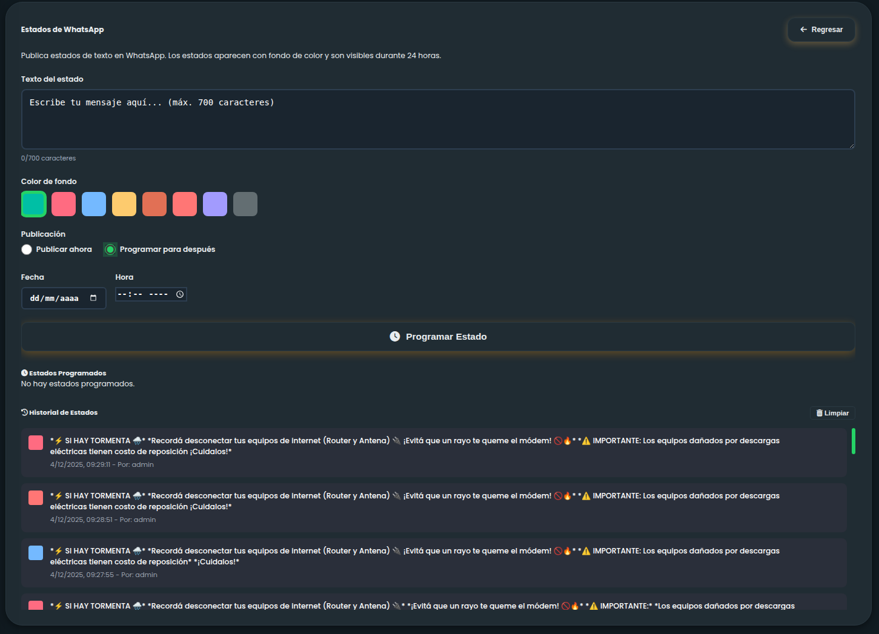Open the calendar picker in Fecha field
Viewport: 879px width, 634px height.
click(x=93, y=298)
